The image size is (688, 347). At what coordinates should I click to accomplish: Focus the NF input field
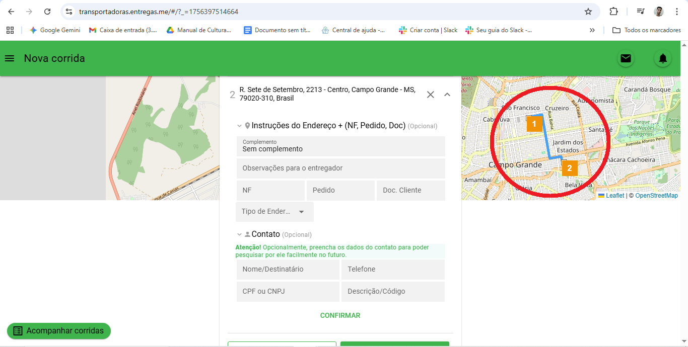pos(270,191)
